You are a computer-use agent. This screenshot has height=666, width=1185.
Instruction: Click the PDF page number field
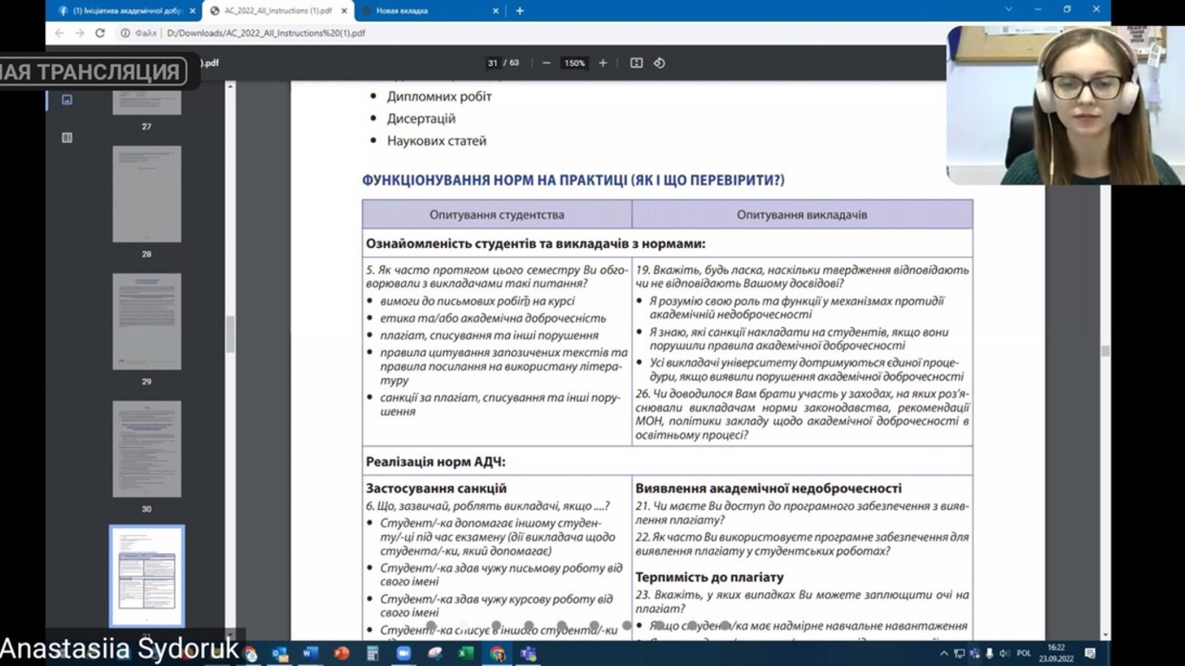click(x=493, y=63)
